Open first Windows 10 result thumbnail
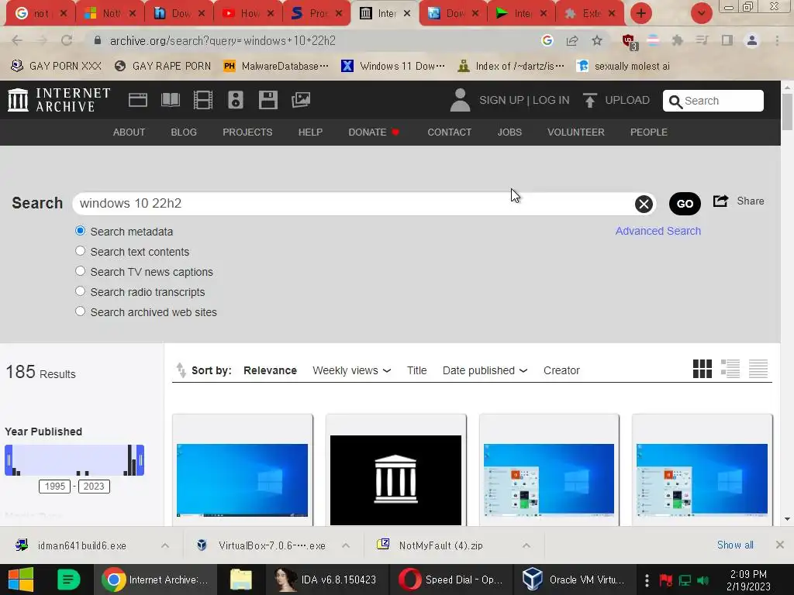Screen dimensions: 794x595 coord(242,480)
